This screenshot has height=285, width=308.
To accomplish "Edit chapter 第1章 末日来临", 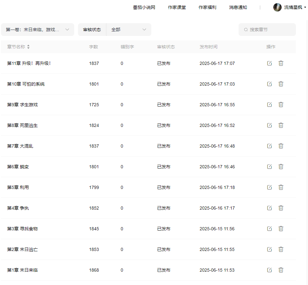I will (269, 270).
